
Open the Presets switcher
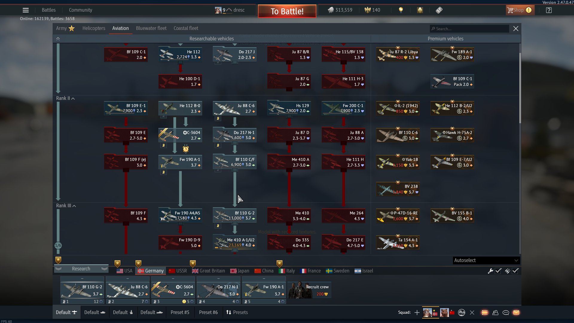[237, 313]
